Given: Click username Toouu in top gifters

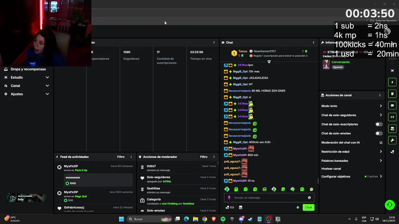Looking at the screenshot, I should (243, 51).
